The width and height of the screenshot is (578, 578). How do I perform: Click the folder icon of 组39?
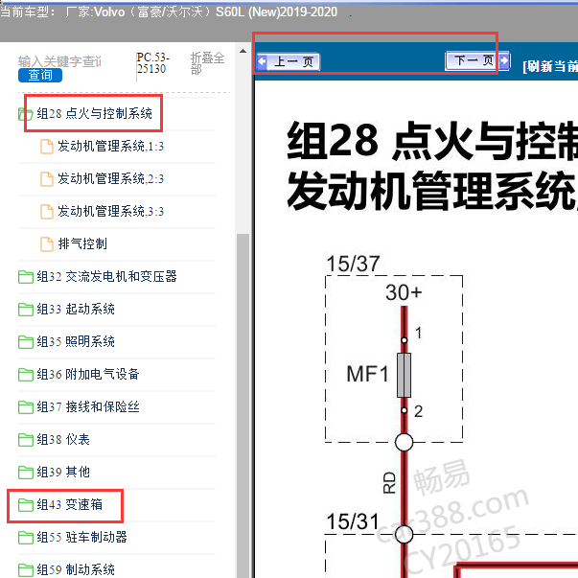pos(26,473)
